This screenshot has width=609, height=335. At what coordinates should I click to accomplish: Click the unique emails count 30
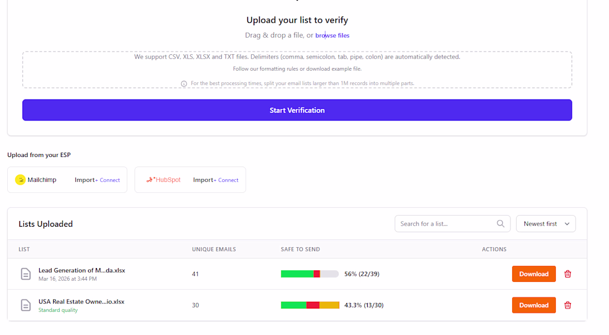point(195,305)
